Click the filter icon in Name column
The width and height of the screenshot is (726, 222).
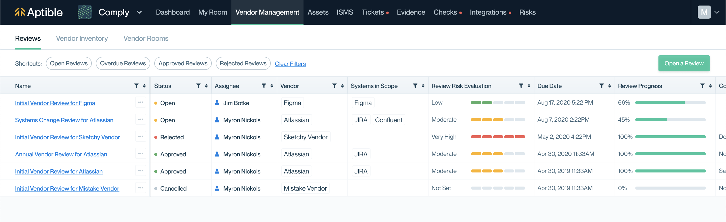point(136,86)
